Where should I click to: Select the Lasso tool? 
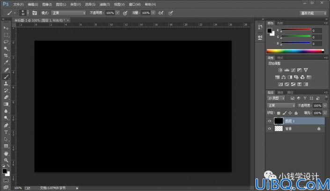6,42
